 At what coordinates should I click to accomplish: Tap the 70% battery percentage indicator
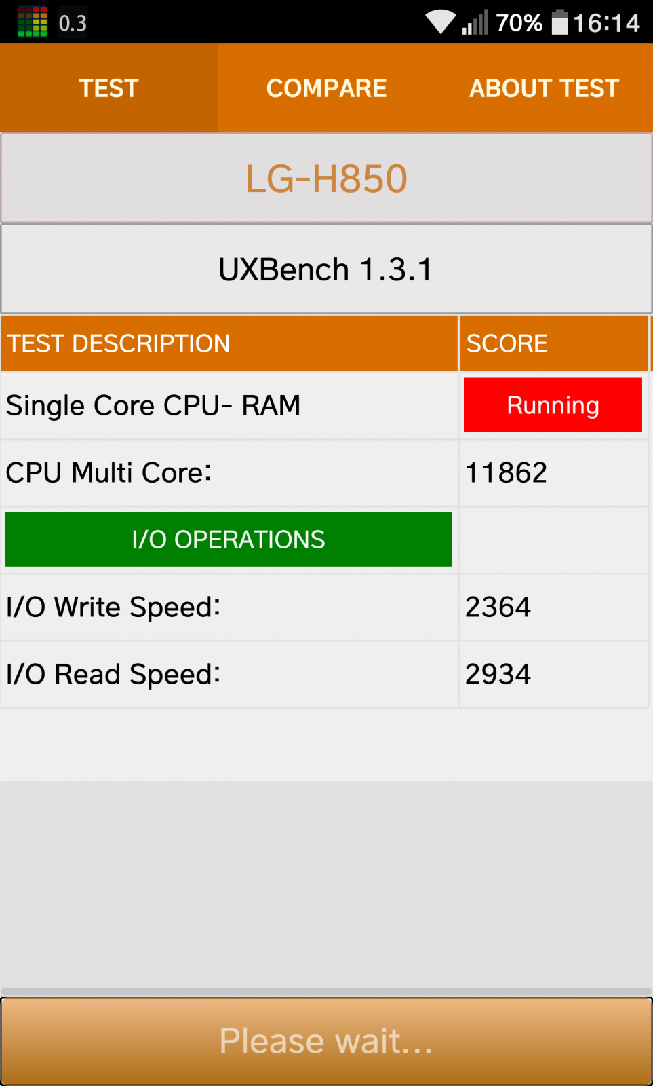(x=519, y=23)
